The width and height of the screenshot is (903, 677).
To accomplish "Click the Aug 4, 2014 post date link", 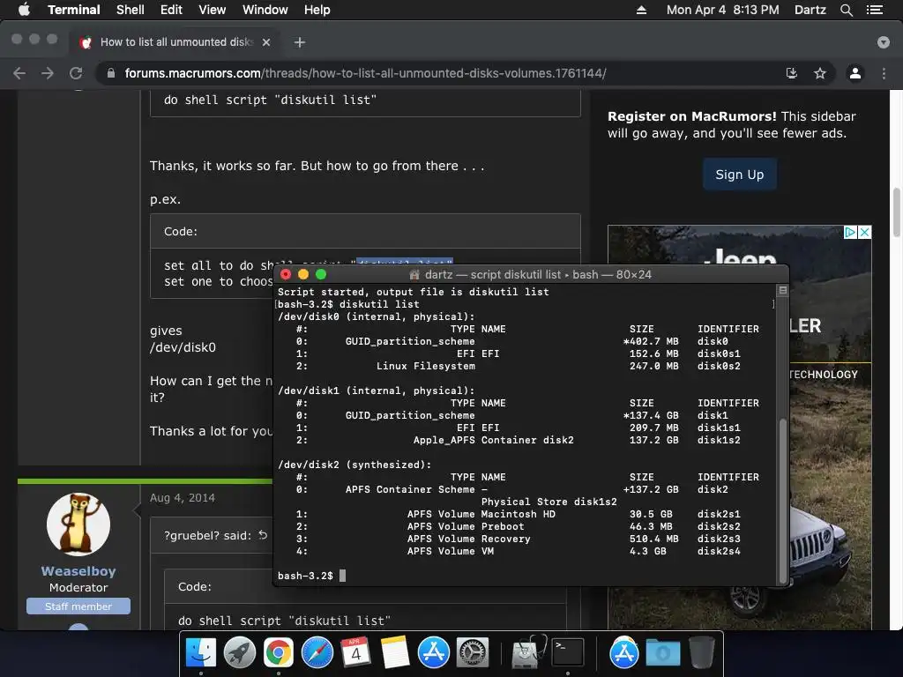I will 182,498.
